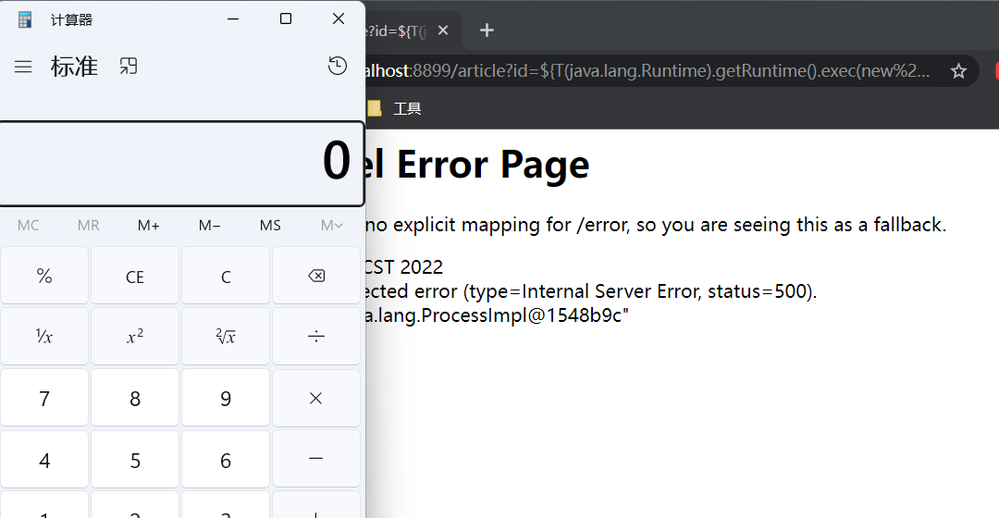Click the C clear key
The height and width of the screenshot is (518, 999).
coord(226,276)
